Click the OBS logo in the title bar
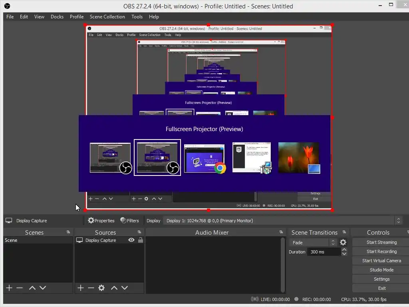Screen dimensions: 409x307 [x=7, y=6]
